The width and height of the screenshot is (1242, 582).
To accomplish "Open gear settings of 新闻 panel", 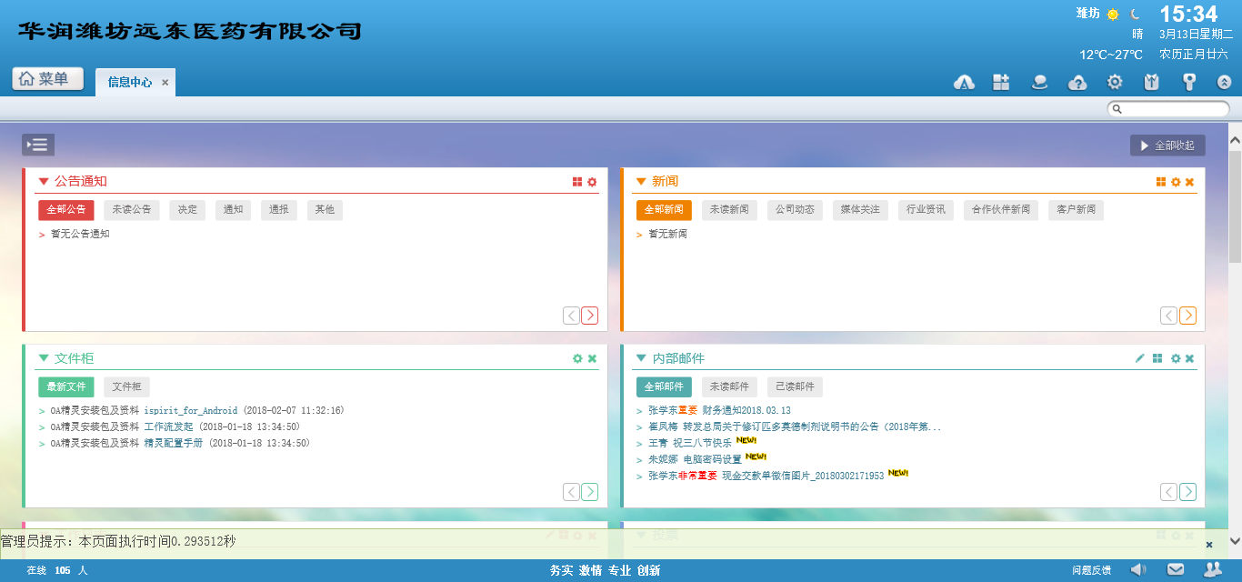I will (x=1176, y=182).
